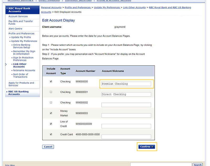Click the Confirm button
210x166 pixels.
click(x=147, y=147)
